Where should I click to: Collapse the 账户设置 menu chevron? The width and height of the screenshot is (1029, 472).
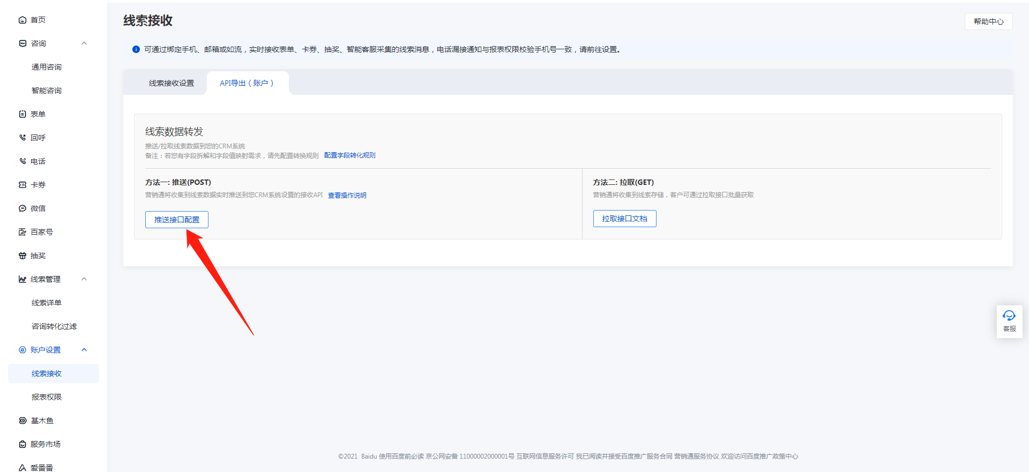(x=84, y=350)
